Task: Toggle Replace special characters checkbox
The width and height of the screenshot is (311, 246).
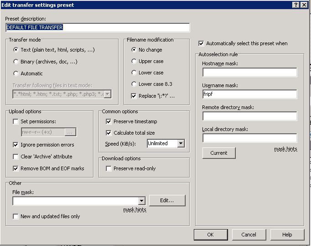Action: click(134, 96)
